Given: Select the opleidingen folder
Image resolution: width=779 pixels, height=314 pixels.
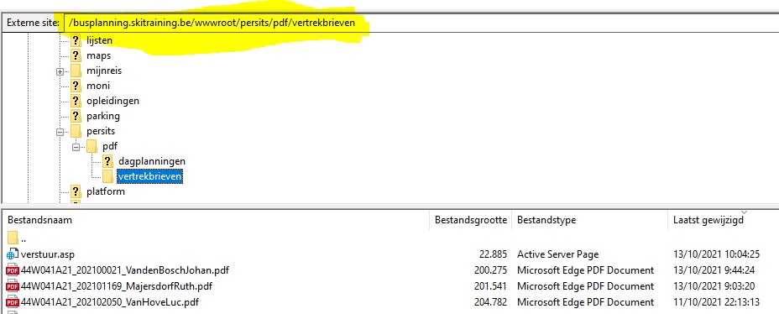Looking at the screenshot, I should click(112, 101).
